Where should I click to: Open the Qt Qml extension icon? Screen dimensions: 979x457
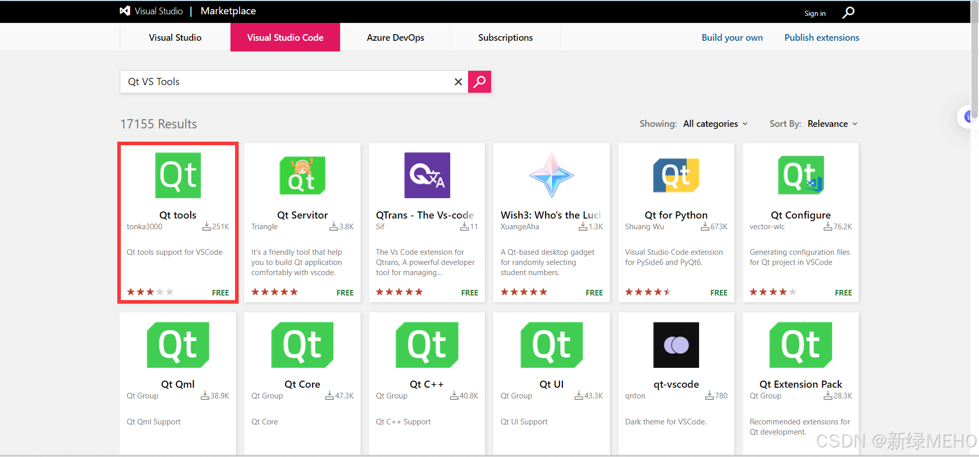click(178, 345)
